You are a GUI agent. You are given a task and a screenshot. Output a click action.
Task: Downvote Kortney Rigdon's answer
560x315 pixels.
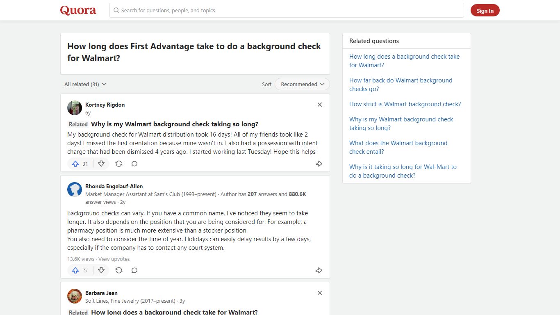point(101,164)
